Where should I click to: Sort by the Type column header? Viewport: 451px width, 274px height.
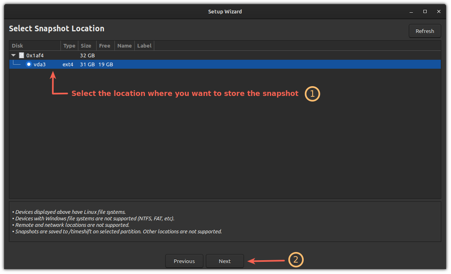tap(69, 46)
